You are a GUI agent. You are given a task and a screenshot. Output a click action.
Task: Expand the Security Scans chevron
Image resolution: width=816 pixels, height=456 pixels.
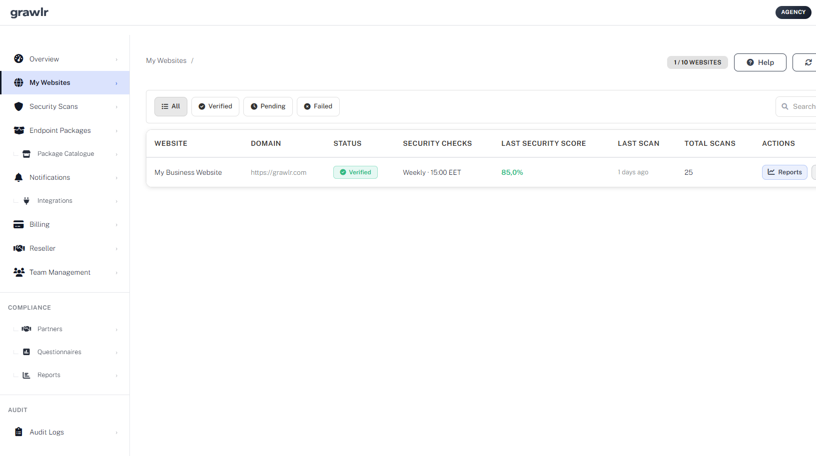click(116, 107)
